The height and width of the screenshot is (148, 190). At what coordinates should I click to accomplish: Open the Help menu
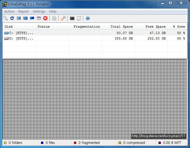(53, 12)
